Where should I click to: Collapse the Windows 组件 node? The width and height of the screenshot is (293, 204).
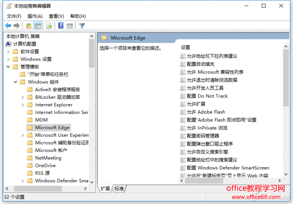pos(15,82)
